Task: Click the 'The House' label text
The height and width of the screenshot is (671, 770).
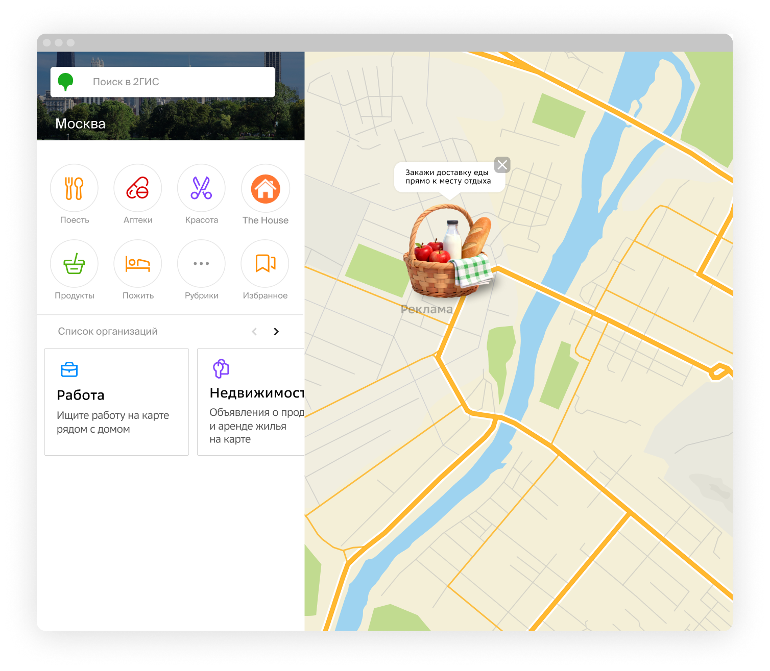Action: pyautogui.click(x=266, y=220)
